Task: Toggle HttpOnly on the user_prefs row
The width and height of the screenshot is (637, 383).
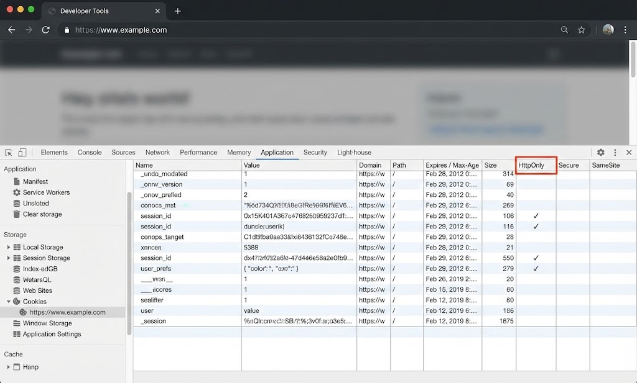Action: (536, 269)
